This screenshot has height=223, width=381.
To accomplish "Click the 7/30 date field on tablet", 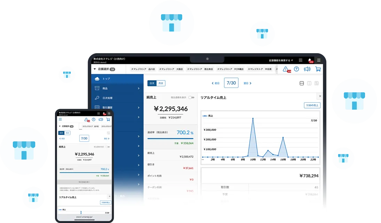I will click(x=231, y=83).
